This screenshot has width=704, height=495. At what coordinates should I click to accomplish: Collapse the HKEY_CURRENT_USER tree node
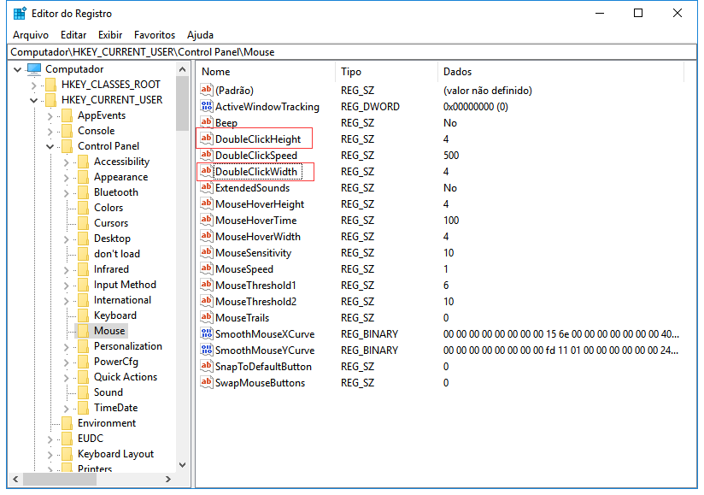tap(34, 100)
